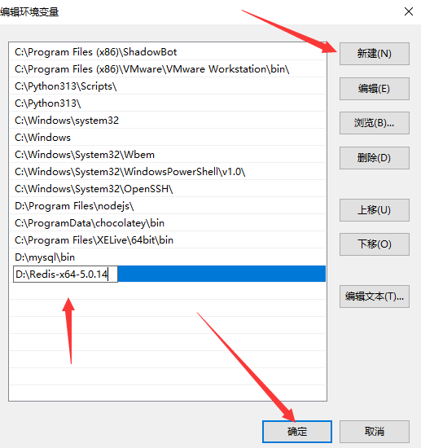Click inside the D:\Redis-x64-5.0.14 edit field
Image resolution: width=421 pixels, height=448 pixels.
coord(65,275)
